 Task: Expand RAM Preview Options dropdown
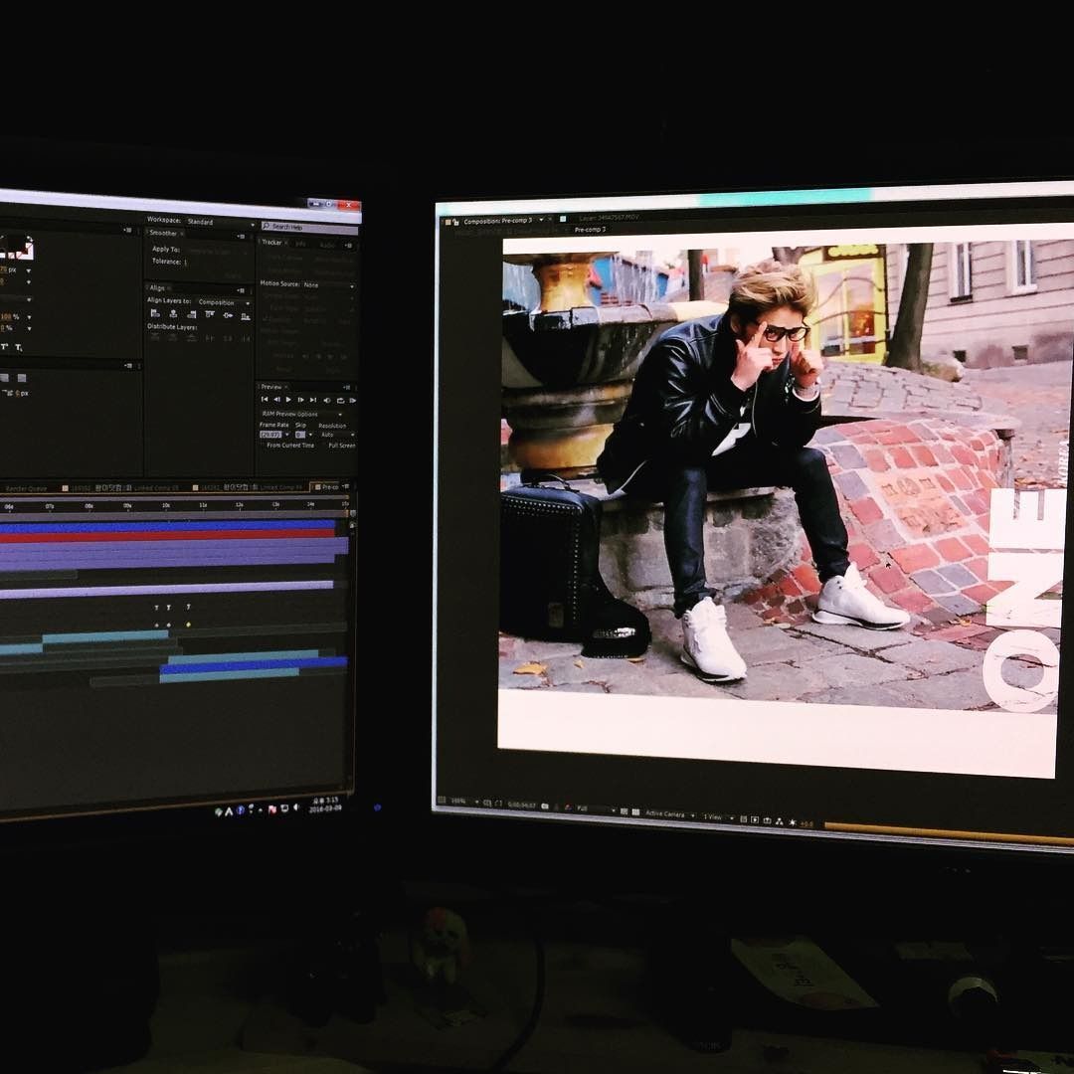[x=301, y=414]
